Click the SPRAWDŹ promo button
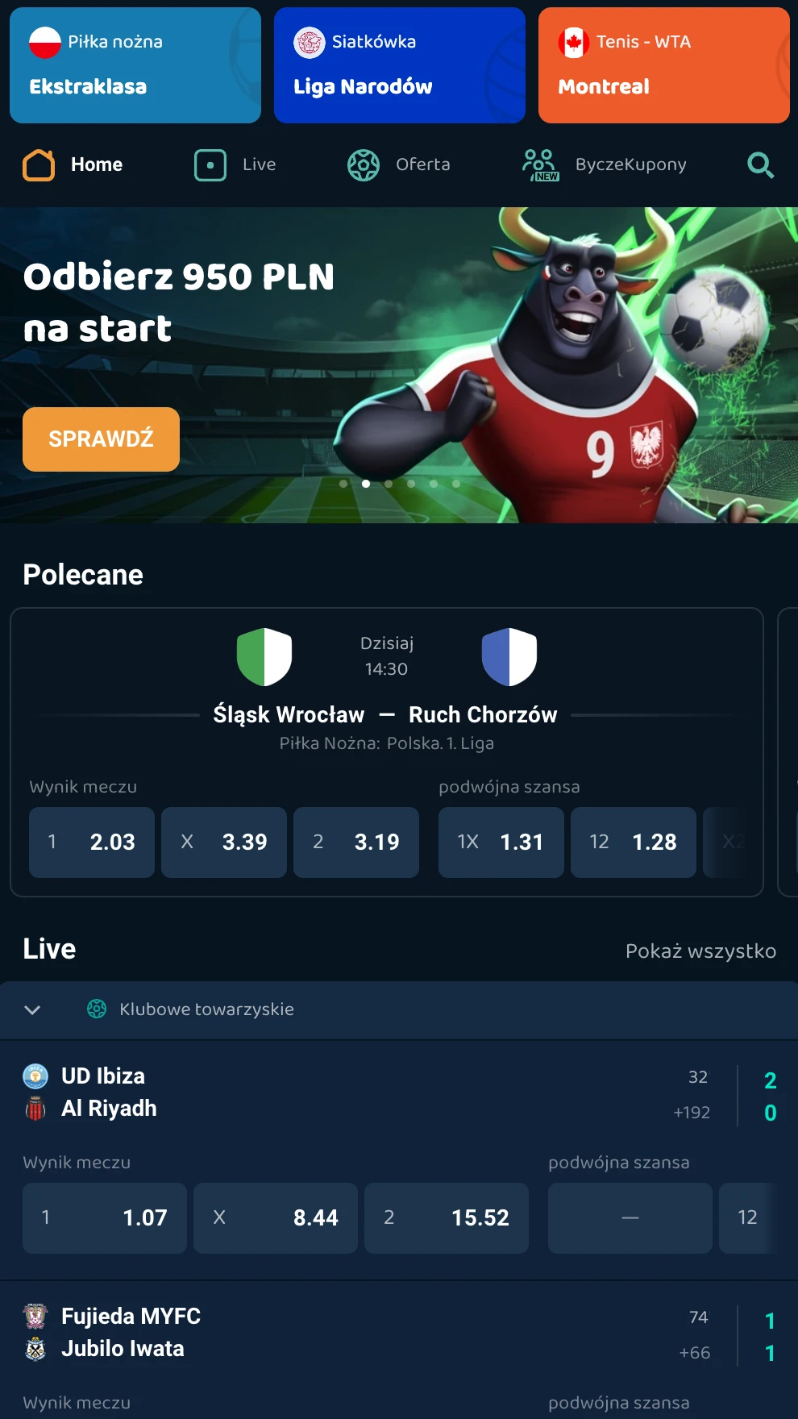Image resolution: width=798 pixels, height=1419 pixels. coord(101,439)
